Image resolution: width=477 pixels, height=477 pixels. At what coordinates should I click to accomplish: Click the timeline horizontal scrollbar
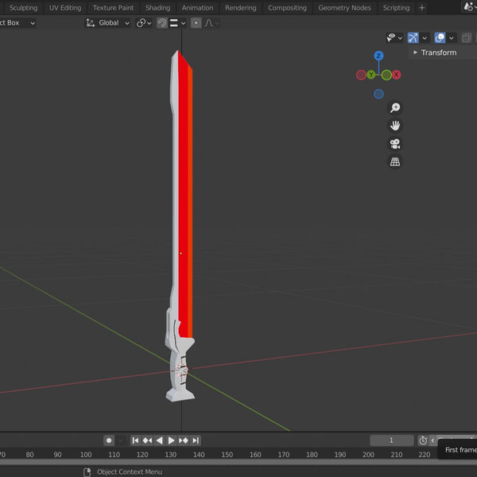click(x=238, y=462)
